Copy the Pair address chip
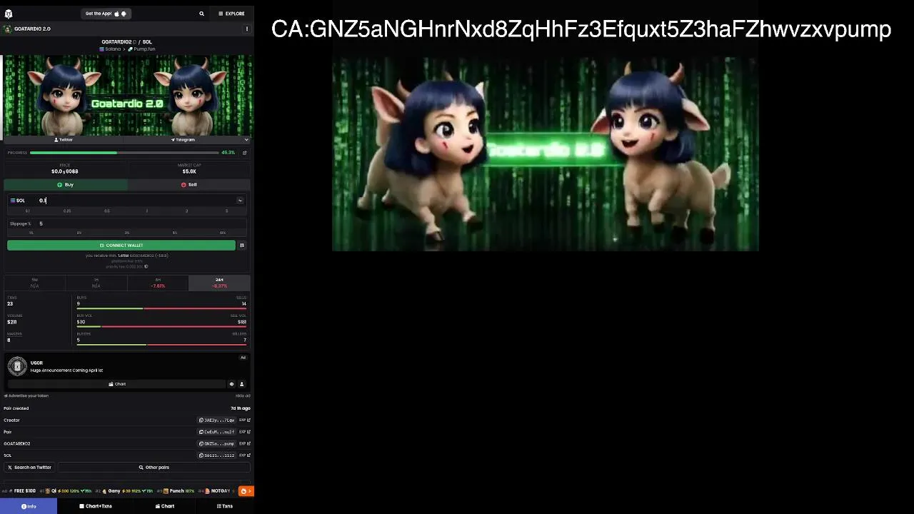Image resolution: width=914 pixels, height=514 pixels. click(x=216, y=432)
